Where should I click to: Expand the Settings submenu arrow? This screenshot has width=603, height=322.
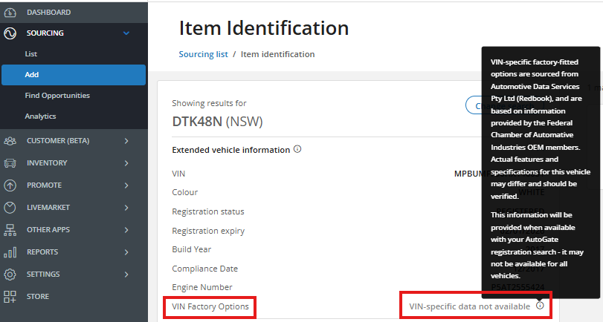(x=126, y=274)
